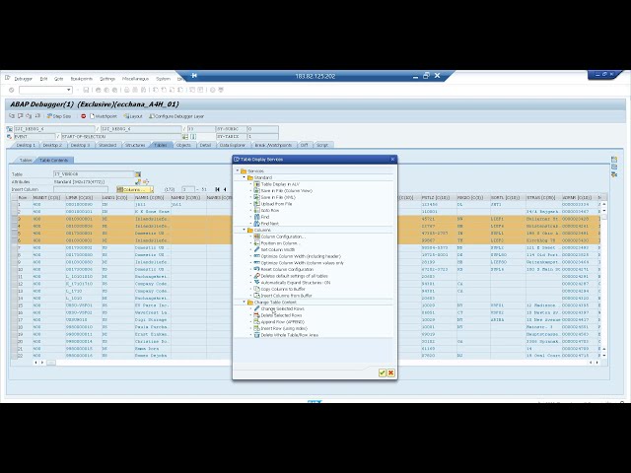Deselect highlighted row 3 via selector

pyautogui.click(x=14, y=219)
